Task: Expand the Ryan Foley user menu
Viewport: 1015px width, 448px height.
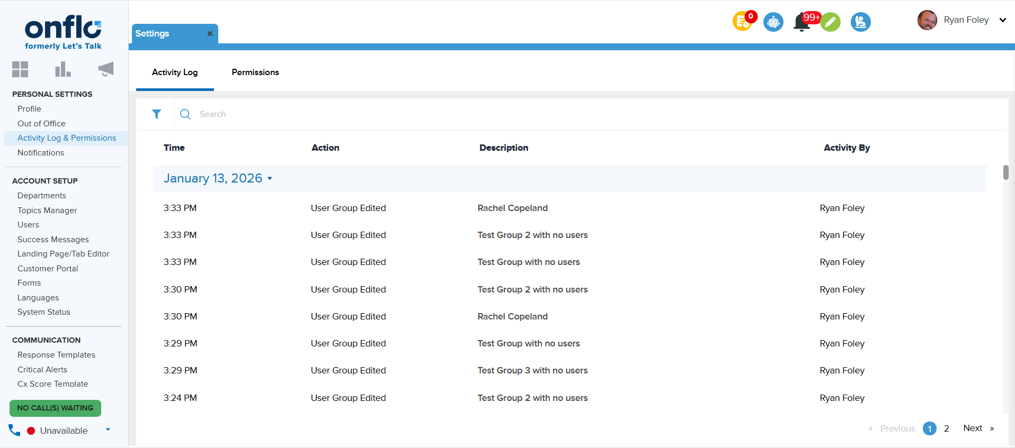Action: coord(1002,20)
